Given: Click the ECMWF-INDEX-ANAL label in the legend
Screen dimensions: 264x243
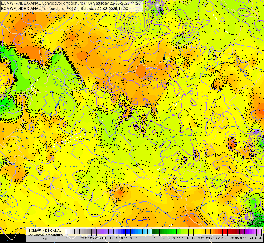Looking at the screenshot, I should (45, 231).
